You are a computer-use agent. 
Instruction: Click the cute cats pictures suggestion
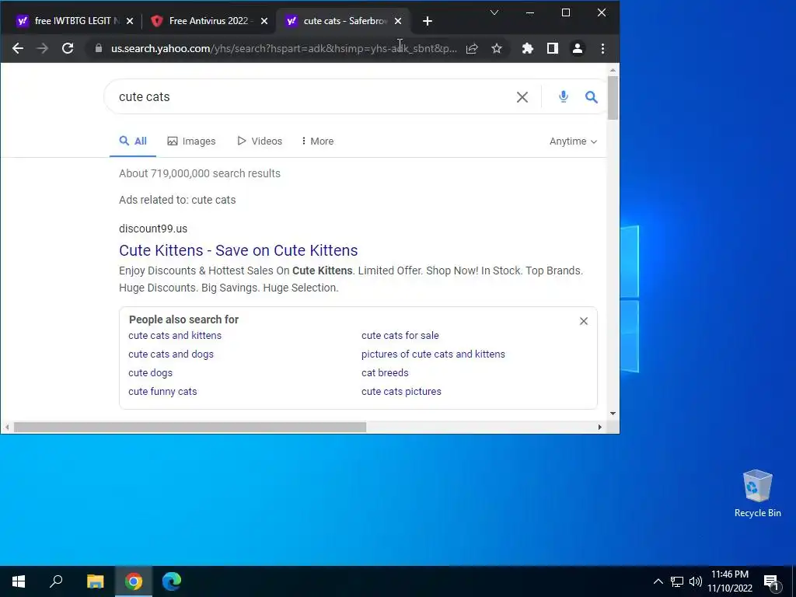401,392
